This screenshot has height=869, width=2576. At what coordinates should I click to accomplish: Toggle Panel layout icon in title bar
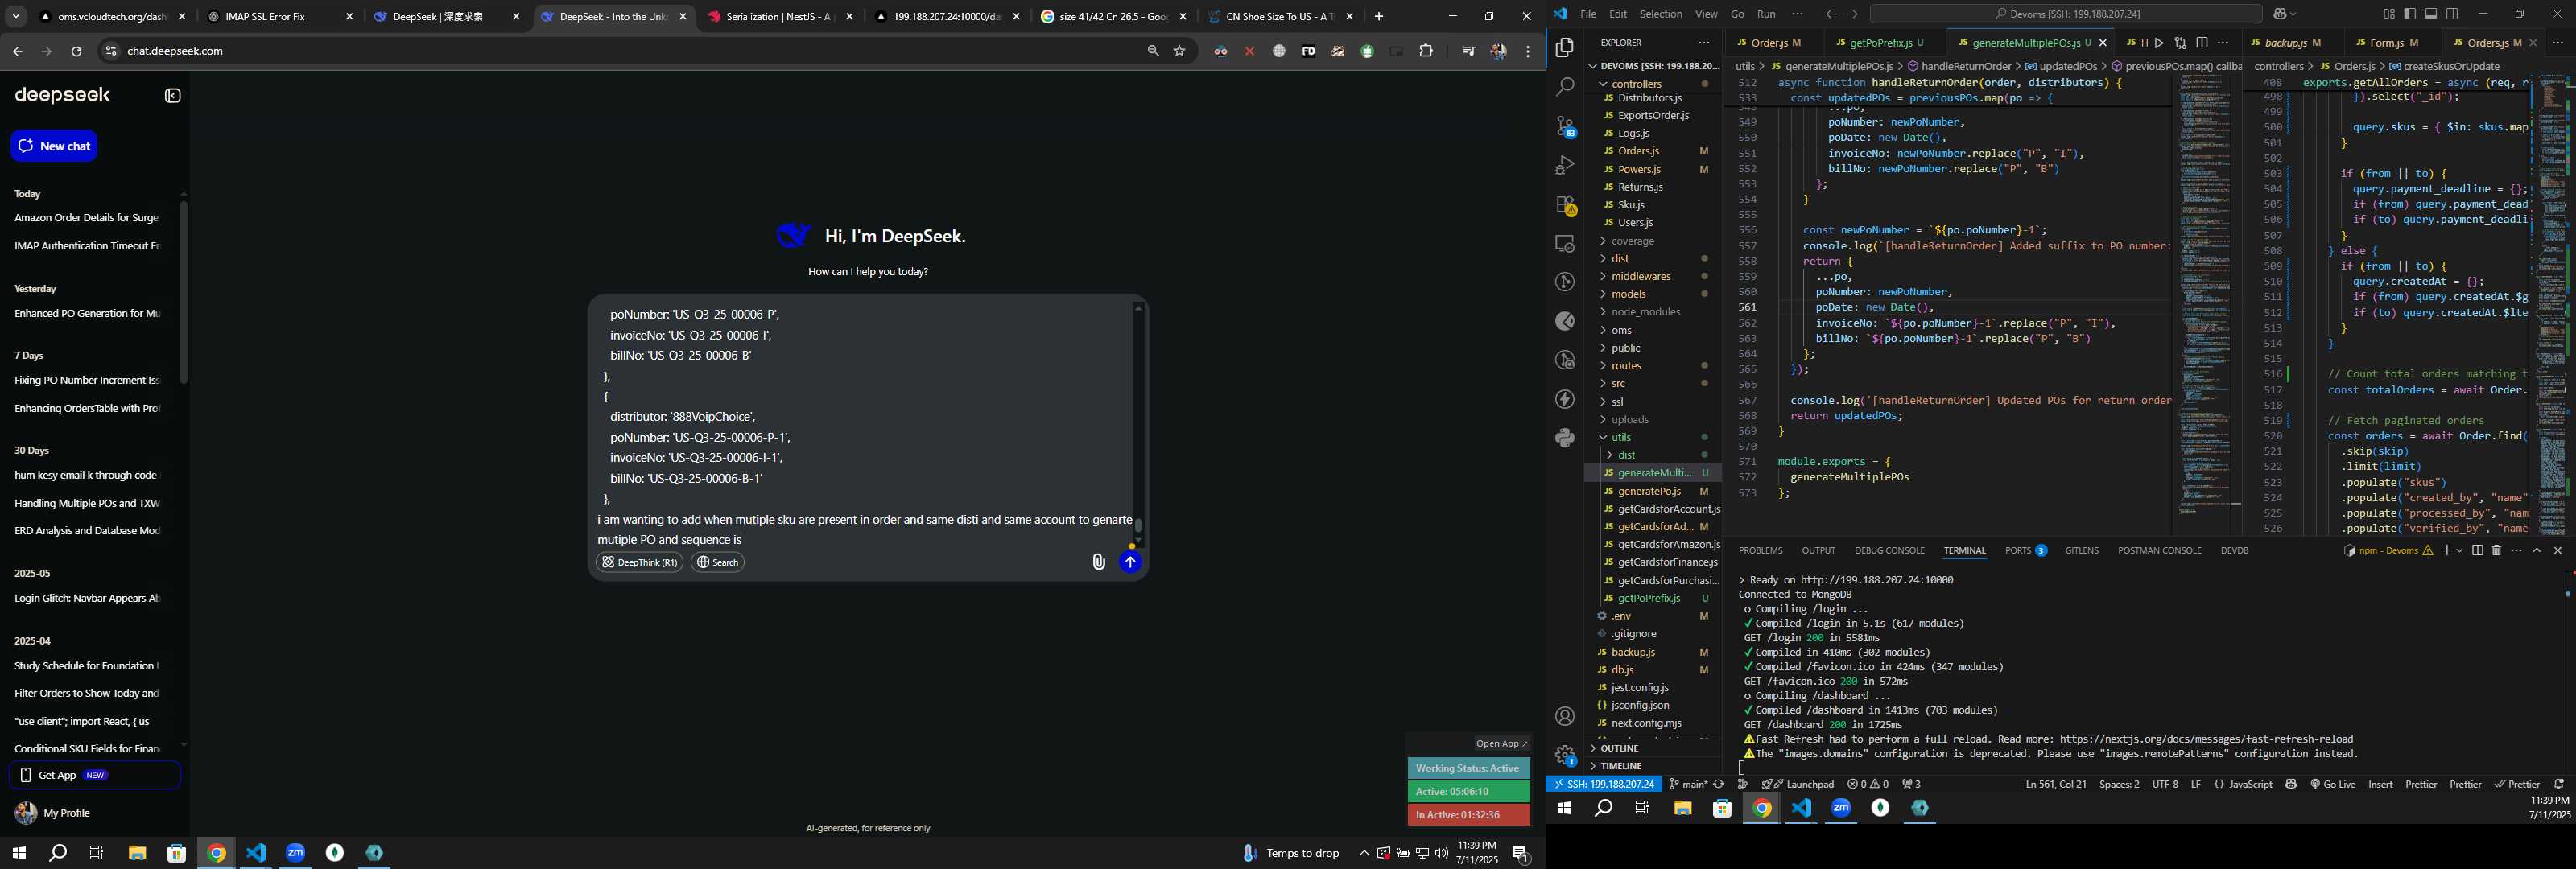click(x=2431, y=14)
